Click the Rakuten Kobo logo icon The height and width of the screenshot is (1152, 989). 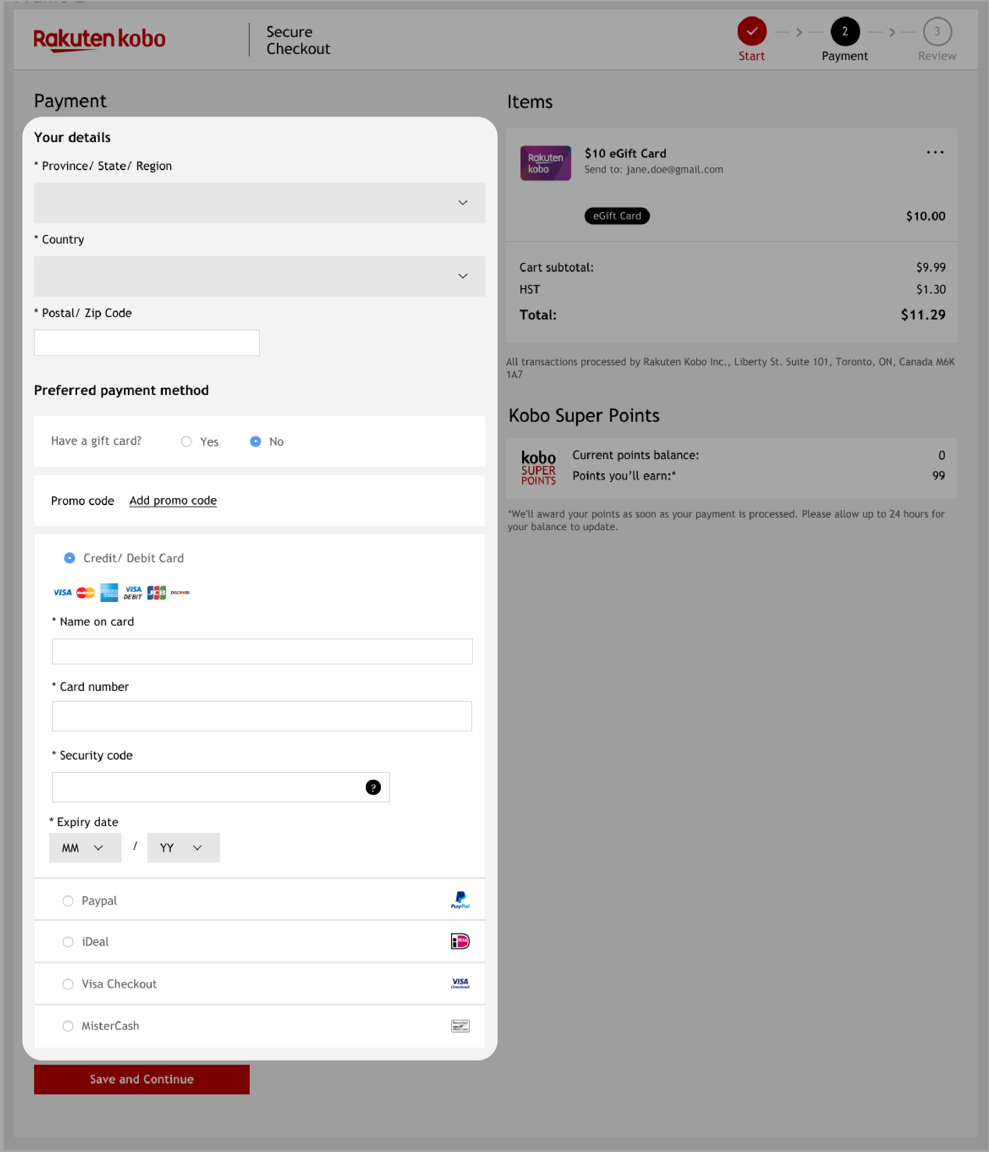pos(99,40)
